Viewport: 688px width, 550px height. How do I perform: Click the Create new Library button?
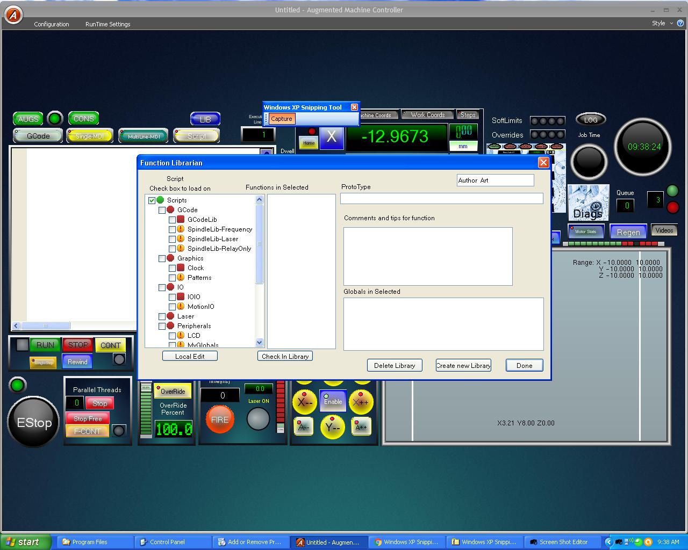[463, 365]
